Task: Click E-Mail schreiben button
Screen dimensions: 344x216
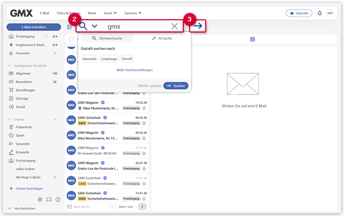Action: coord(34,27)
